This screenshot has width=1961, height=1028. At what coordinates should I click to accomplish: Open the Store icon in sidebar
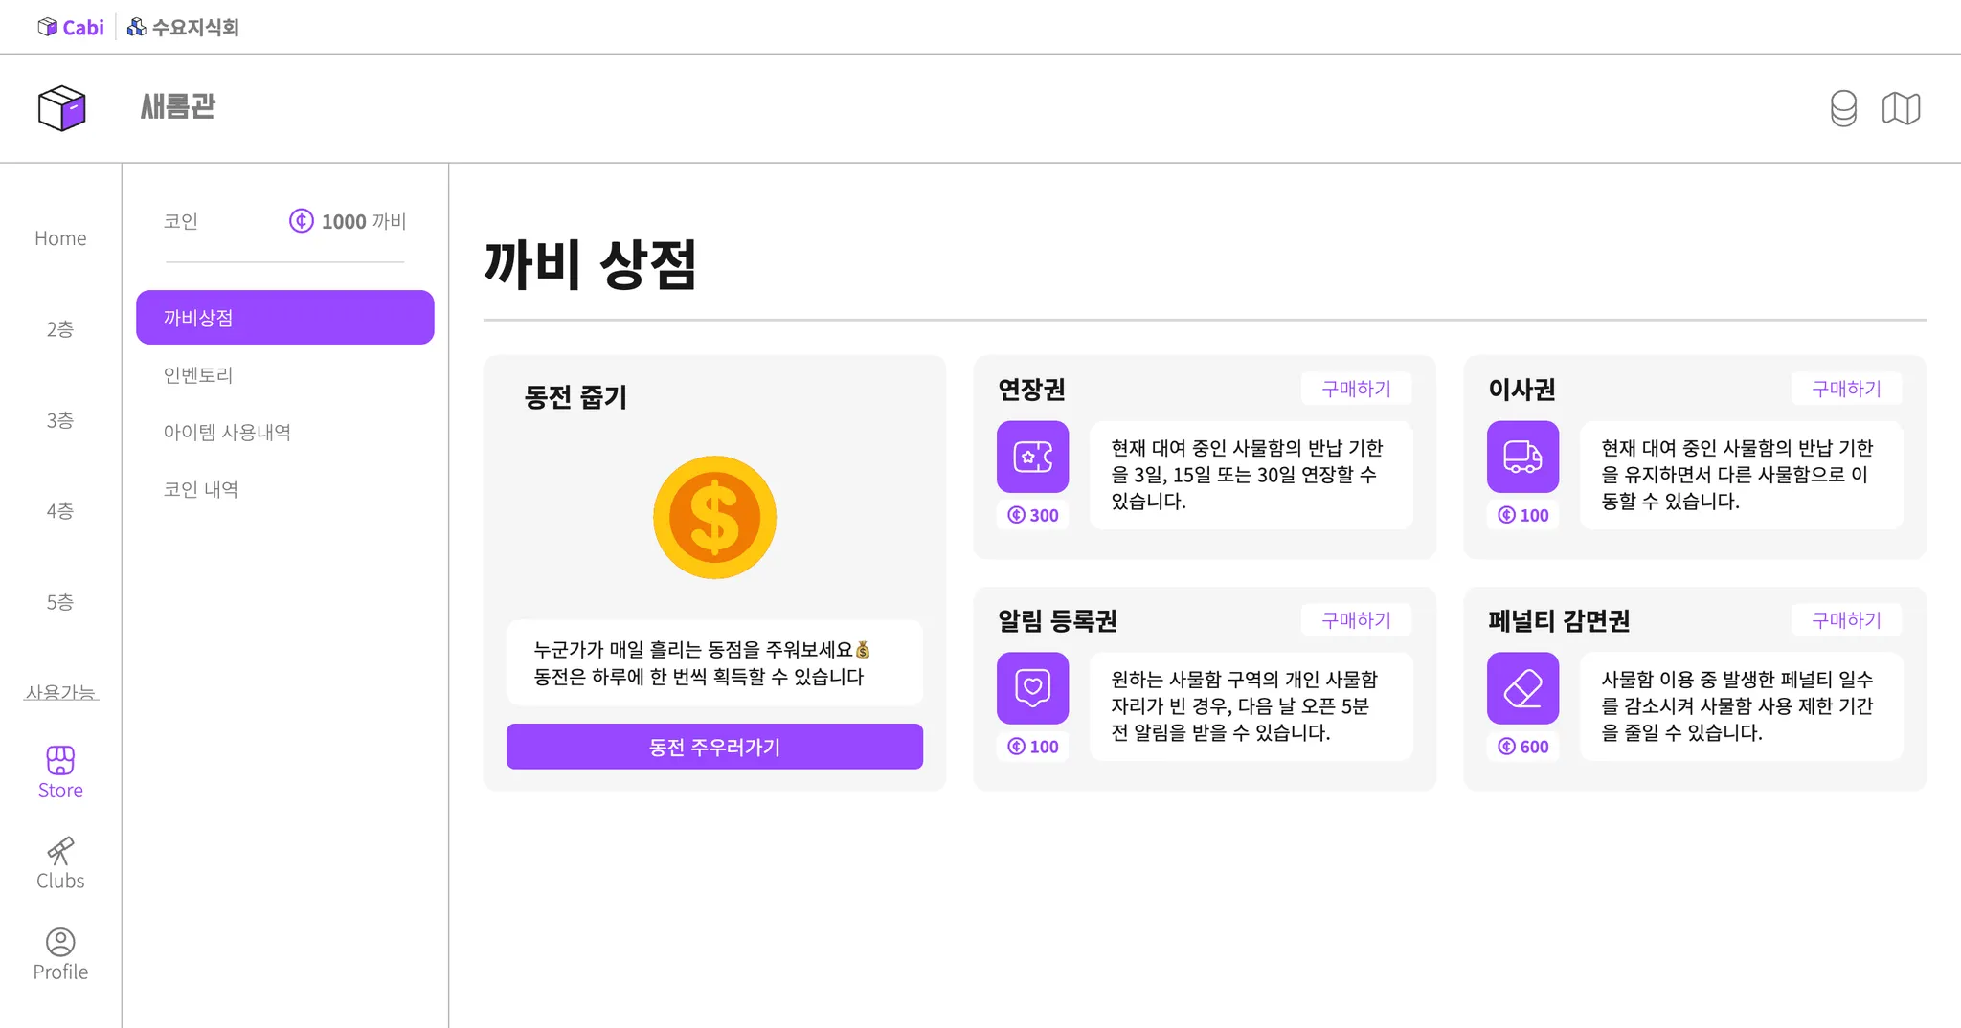click(60, 761)
